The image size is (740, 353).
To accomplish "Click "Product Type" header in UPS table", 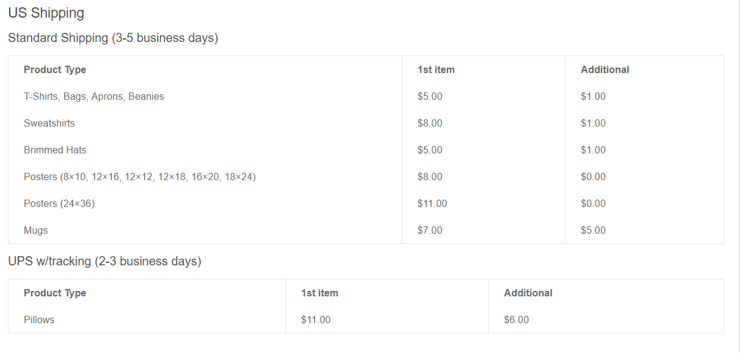I will tap(55, 293).
